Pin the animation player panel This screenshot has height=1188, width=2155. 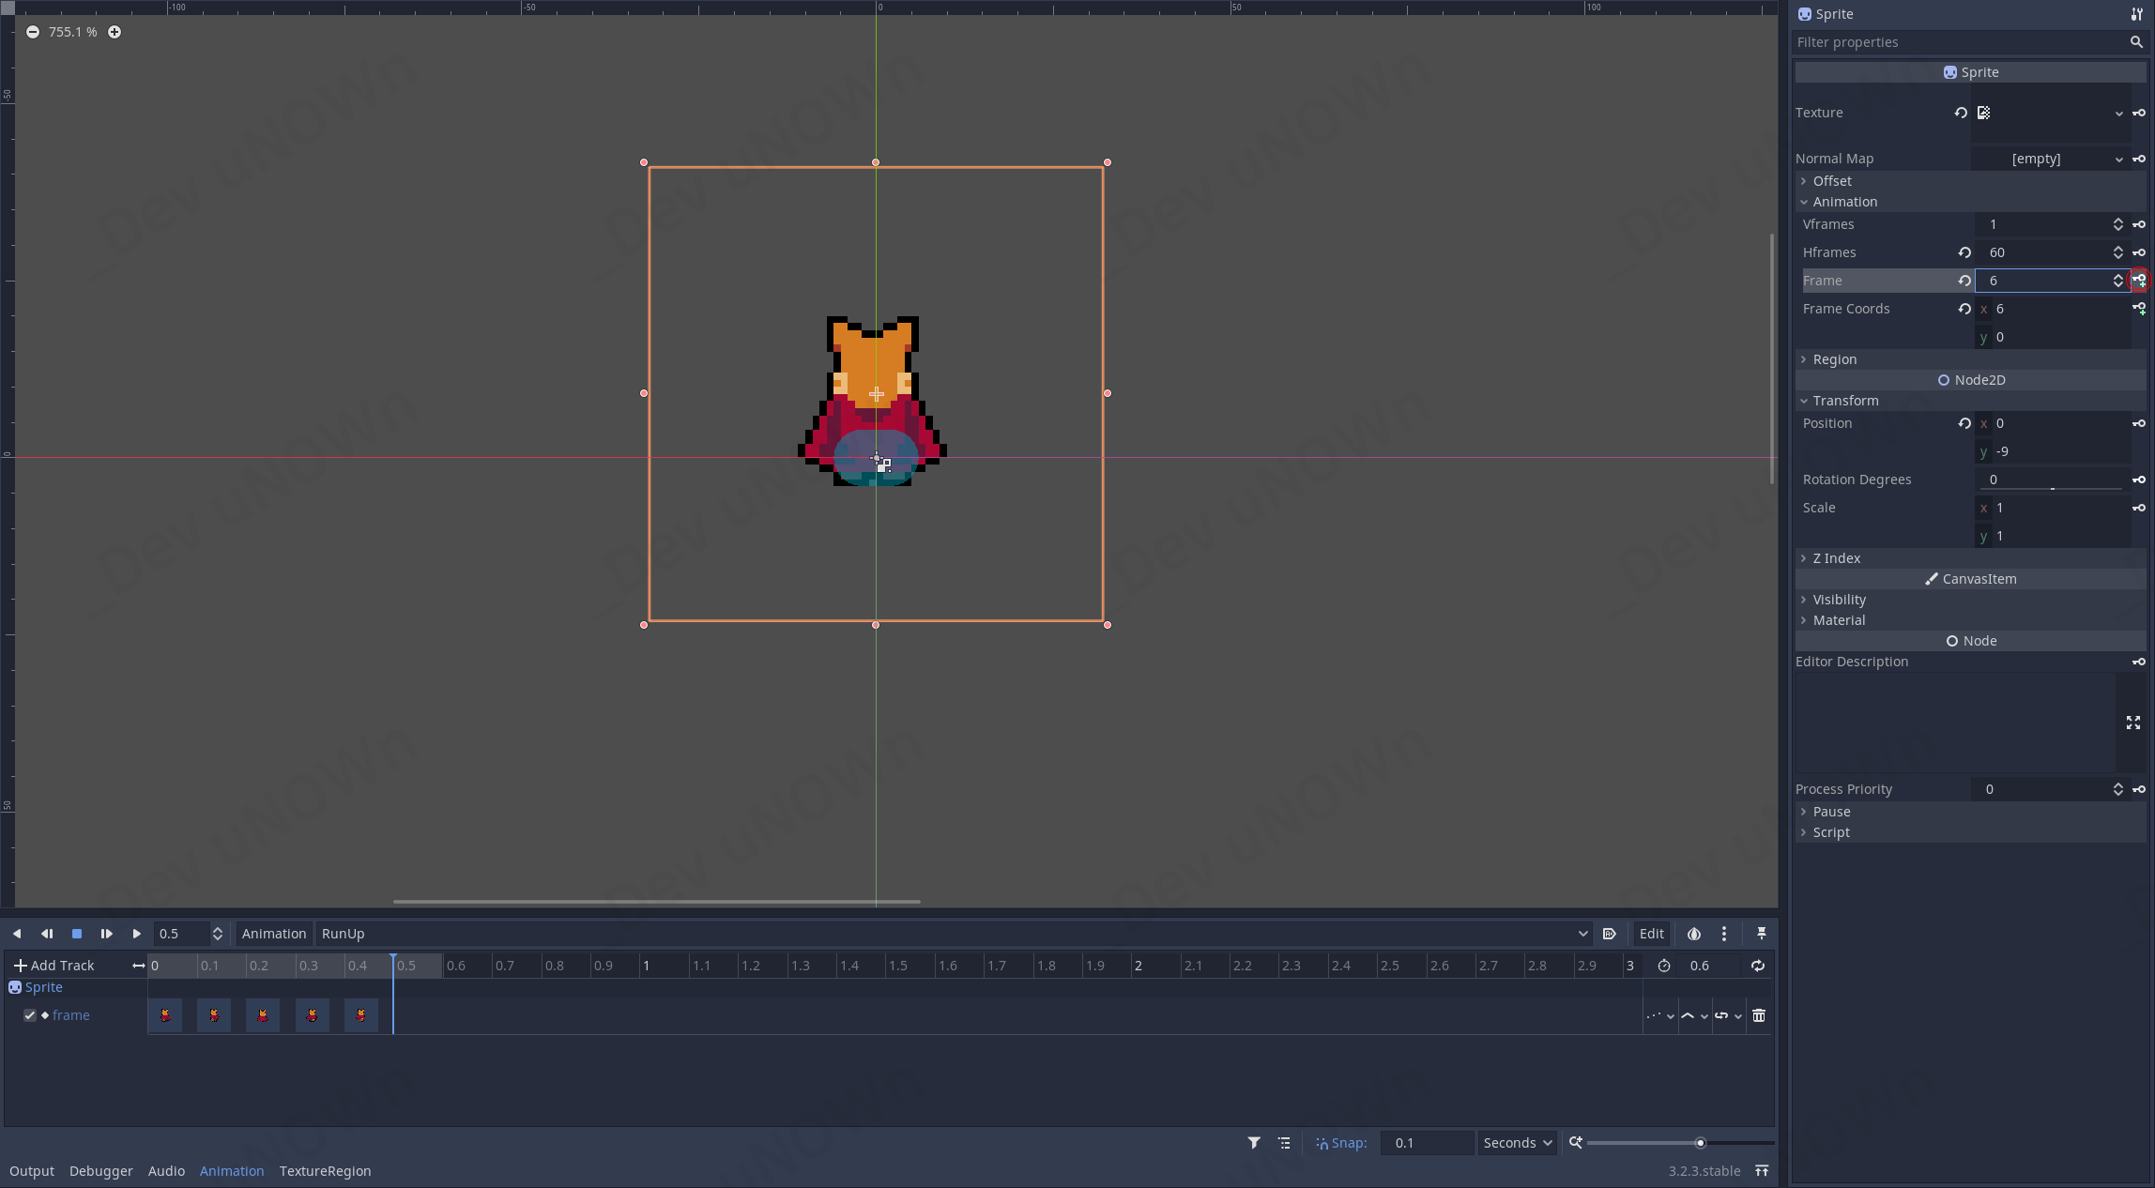tap(1761, 934)
